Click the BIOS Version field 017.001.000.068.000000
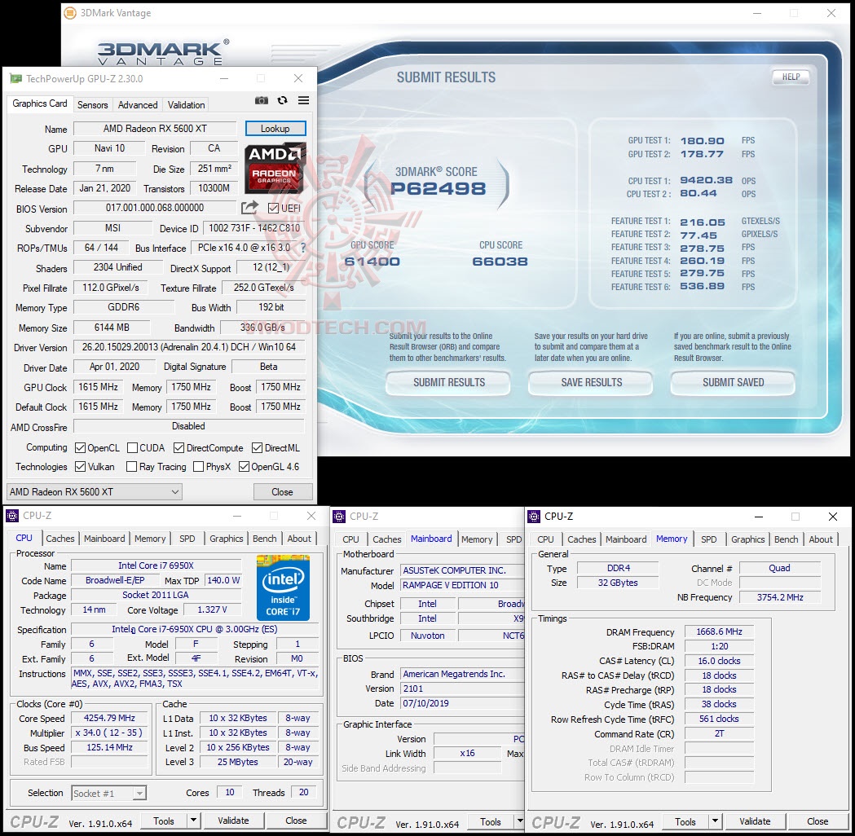This screenshot has height=836, width=855. 155,208
